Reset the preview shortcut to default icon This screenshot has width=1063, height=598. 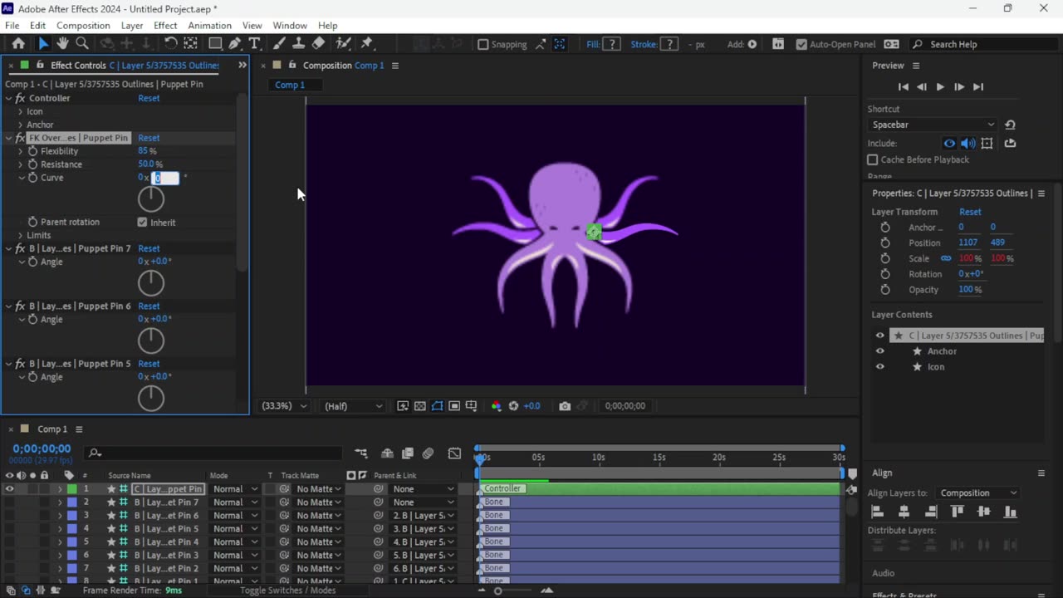(x=1010, y=125)
